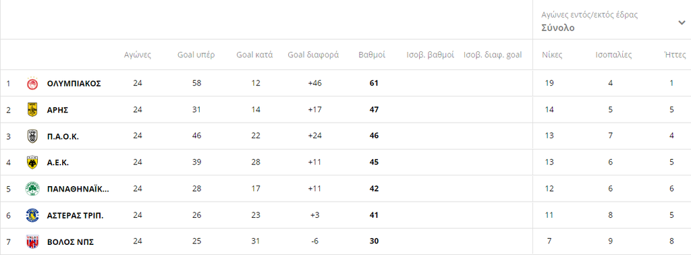Sort table by Goal υπέρ column
Image resolution: width=691 pixels, height=255 pixels.
[x=196, y=55]
